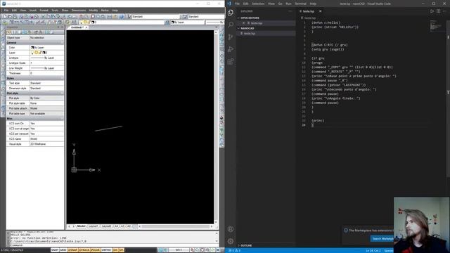This screenshot has height=253, width=450.
Task: Open the linetype By Layer dropdown in toolbar
Action: (x=215, y=22)
